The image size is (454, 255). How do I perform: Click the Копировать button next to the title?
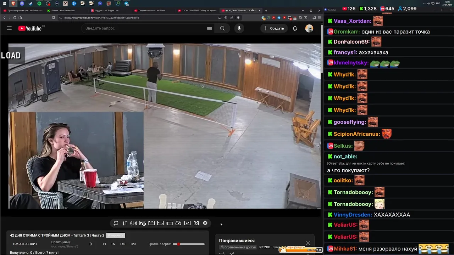pos(116,235)
